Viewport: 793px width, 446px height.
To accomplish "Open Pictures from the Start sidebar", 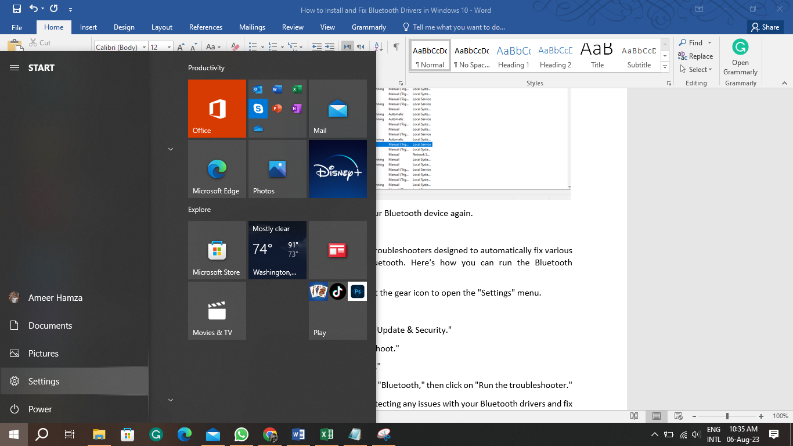I will (74, 354).
